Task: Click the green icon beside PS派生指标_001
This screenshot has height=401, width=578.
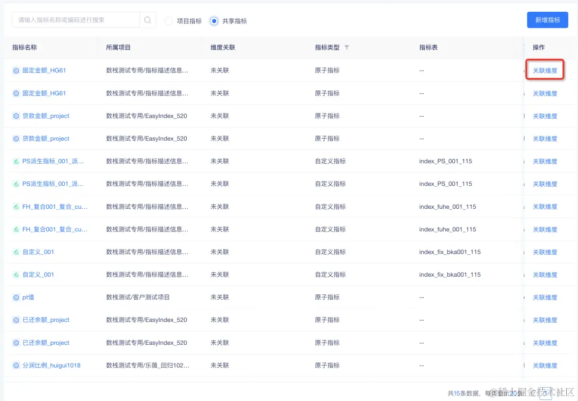Action: point(16,161)
